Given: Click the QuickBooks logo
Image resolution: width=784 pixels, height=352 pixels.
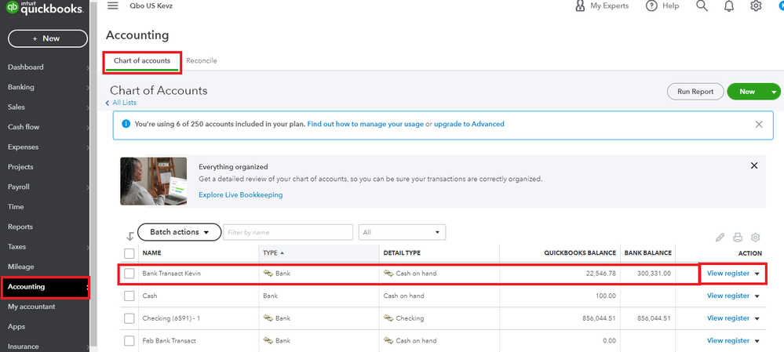Looking at the screenshot, I should click(x=44, y=8).
